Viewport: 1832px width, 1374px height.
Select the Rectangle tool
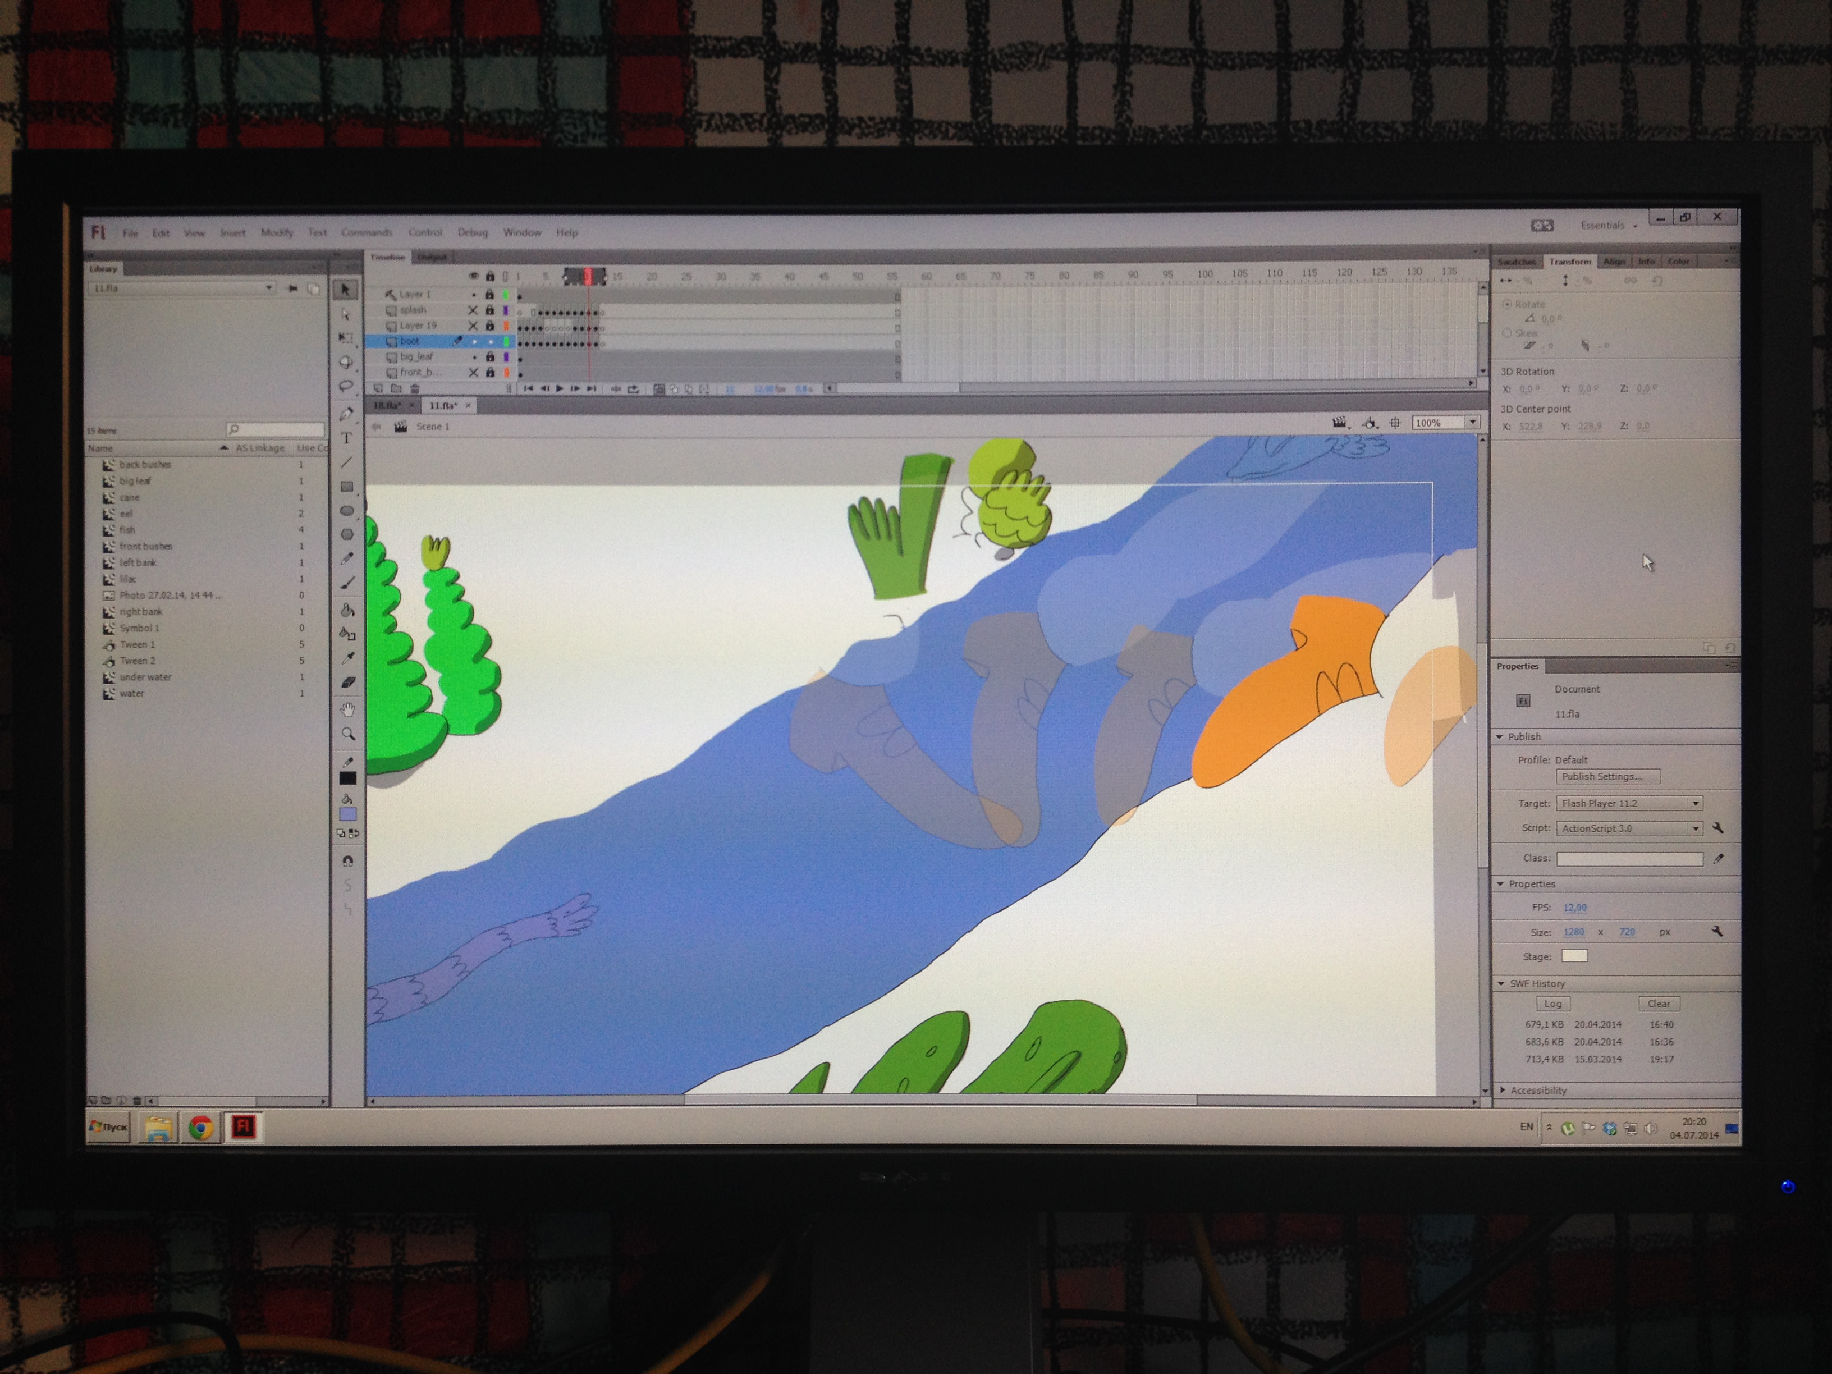(347, 486)
